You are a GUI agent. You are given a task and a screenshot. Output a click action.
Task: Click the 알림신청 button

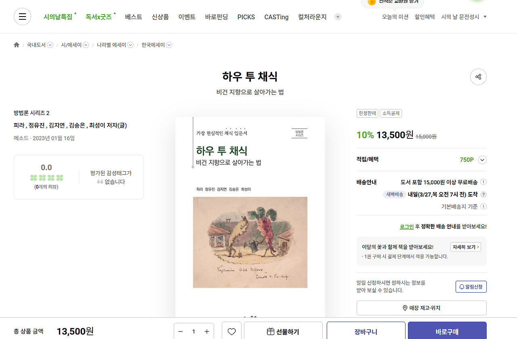pyautogui.click(x=471, y=287)
